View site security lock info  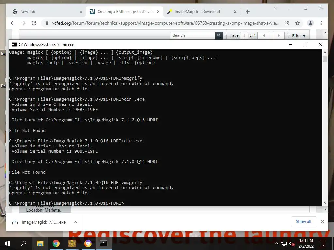click(x=47, y=23)
